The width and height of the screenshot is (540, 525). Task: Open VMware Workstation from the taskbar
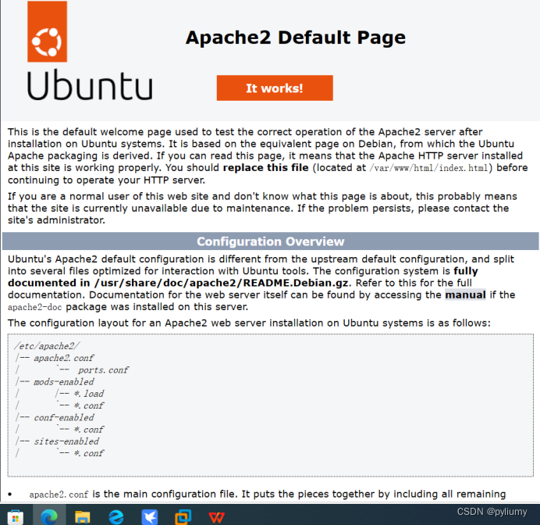(183, 517)
